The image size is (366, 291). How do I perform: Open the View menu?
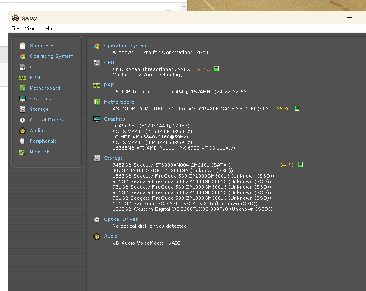30,28
